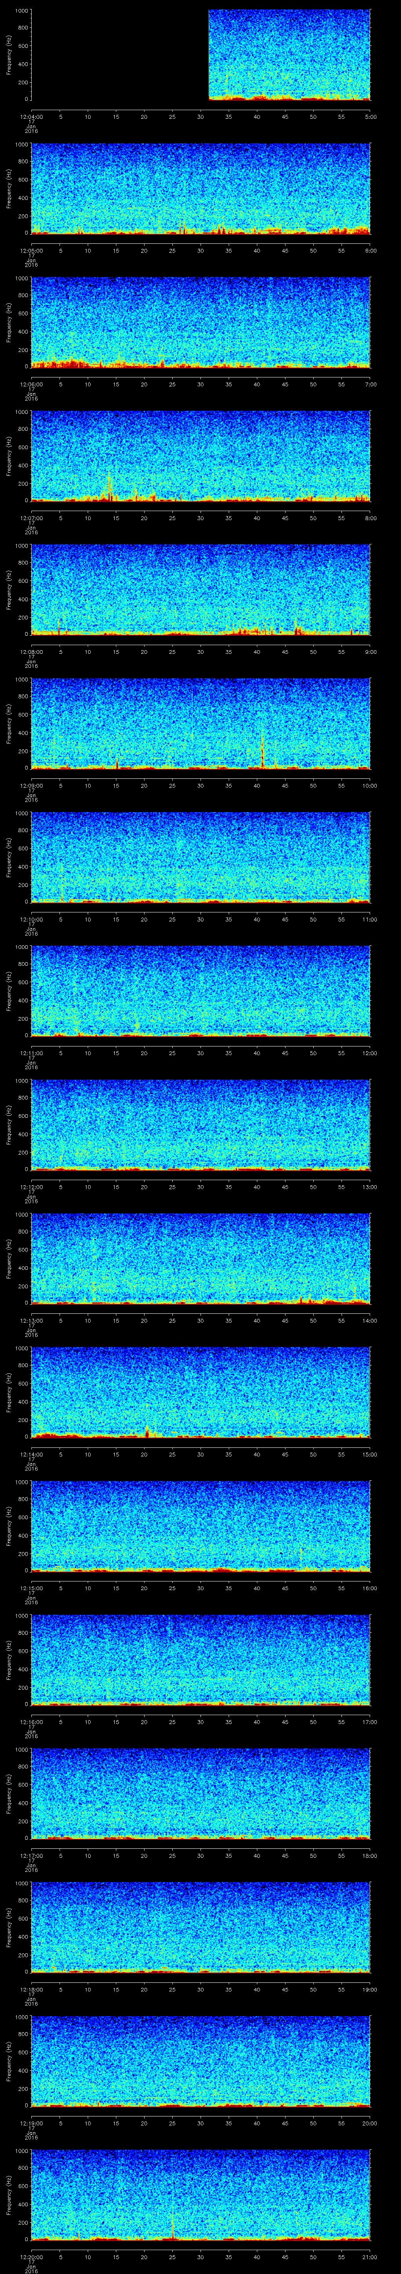Image resolution: width=401 pixels, height=2274 pixels.
Task: Select the 12:05:00 time axis label
Action: pos(32,250)
